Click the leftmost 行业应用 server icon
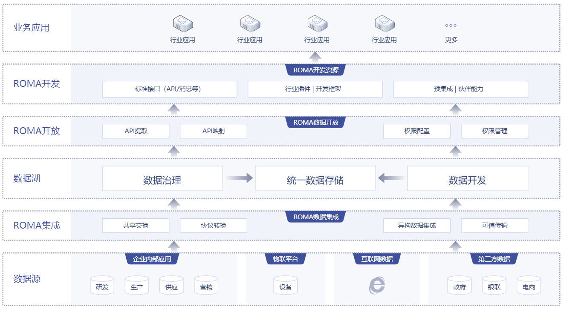564x309 pixels. 183,23
